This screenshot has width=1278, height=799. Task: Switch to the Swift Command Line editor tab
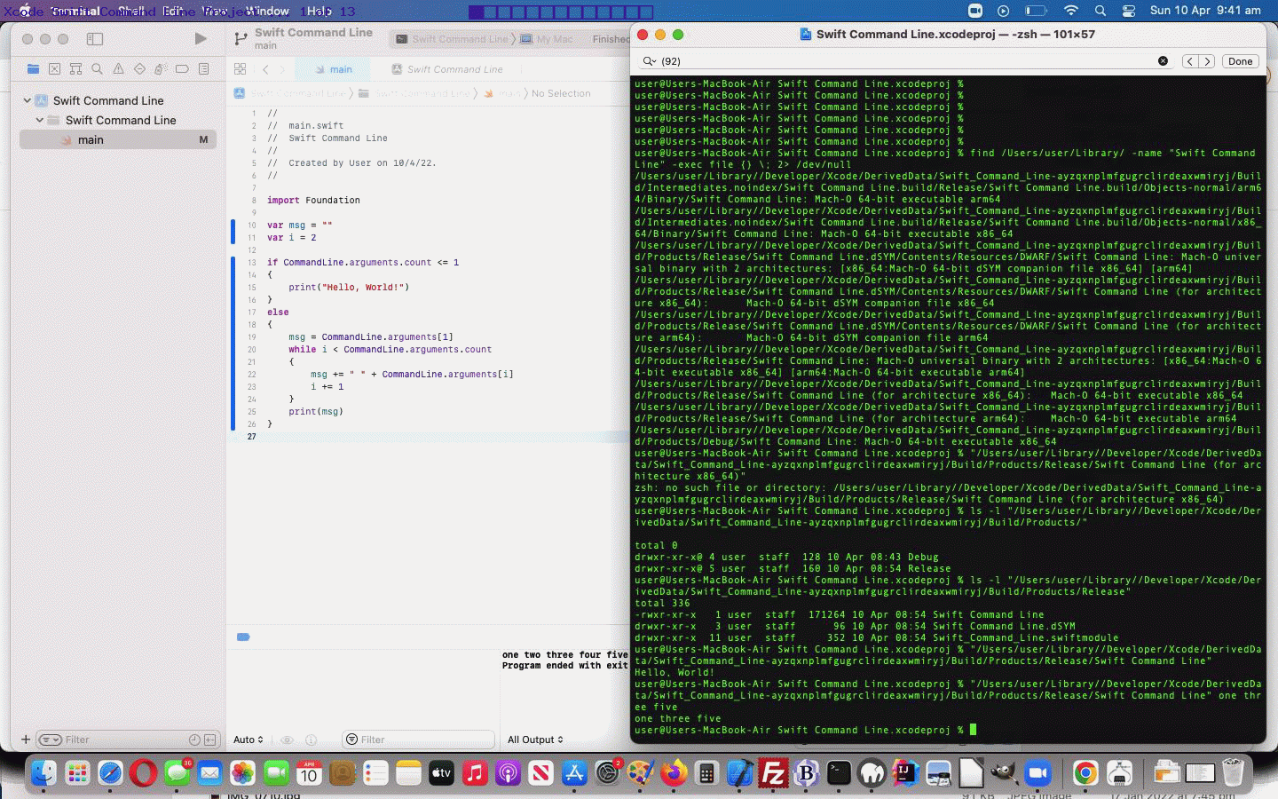(447, 68)
